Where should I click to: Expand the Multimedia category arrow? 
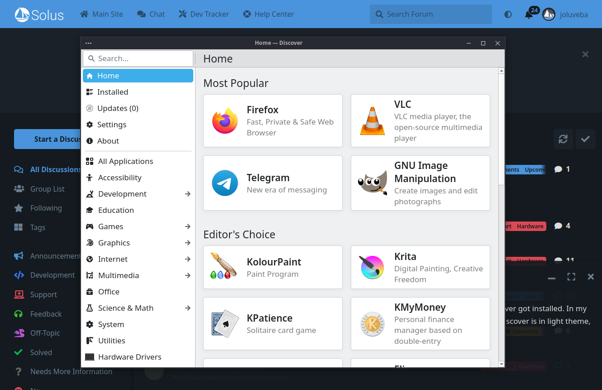[x=187, y=275]
